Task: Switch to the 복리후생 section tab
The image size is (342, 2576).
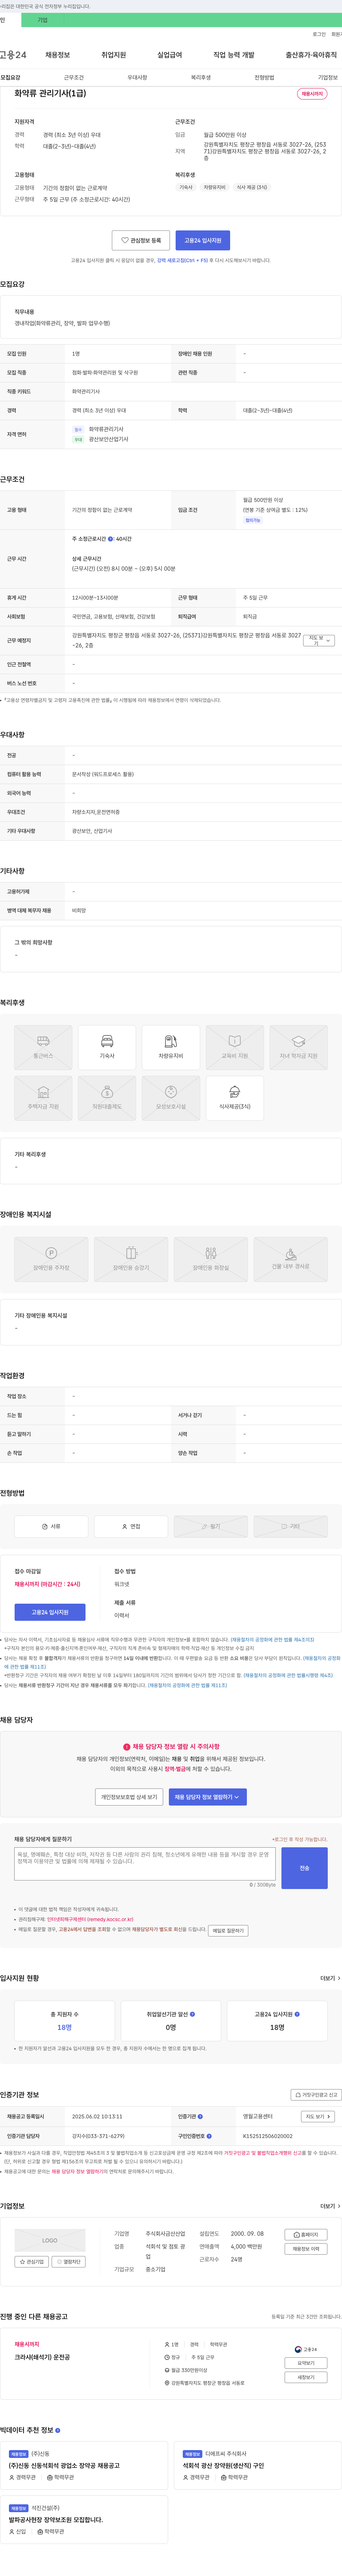Action: point(201,77)
